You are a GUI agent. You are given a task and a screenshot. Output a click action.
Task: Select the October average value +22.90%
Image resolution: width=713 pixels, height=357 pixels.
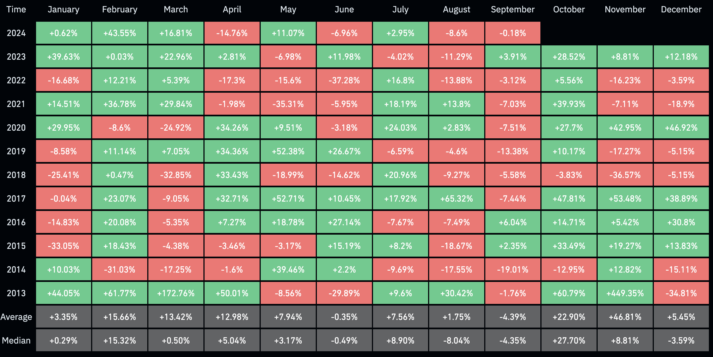coord(569,317)
